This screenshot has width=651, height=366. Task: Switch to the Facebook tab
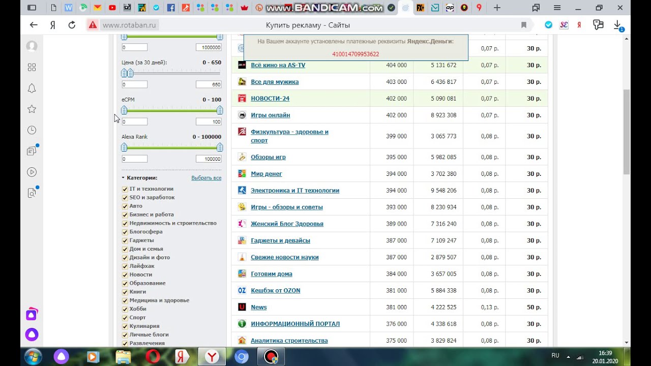(171, 8)
